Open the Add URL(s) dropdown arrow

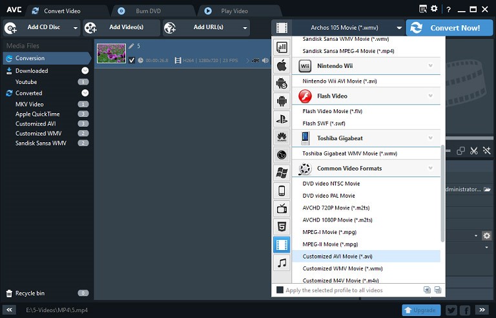click(x=245, y=28)
